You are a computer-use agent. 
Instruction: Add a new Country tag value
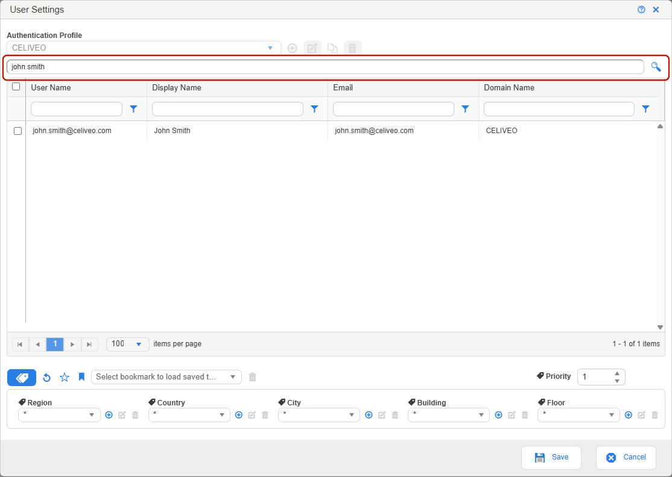pos(239,415)
